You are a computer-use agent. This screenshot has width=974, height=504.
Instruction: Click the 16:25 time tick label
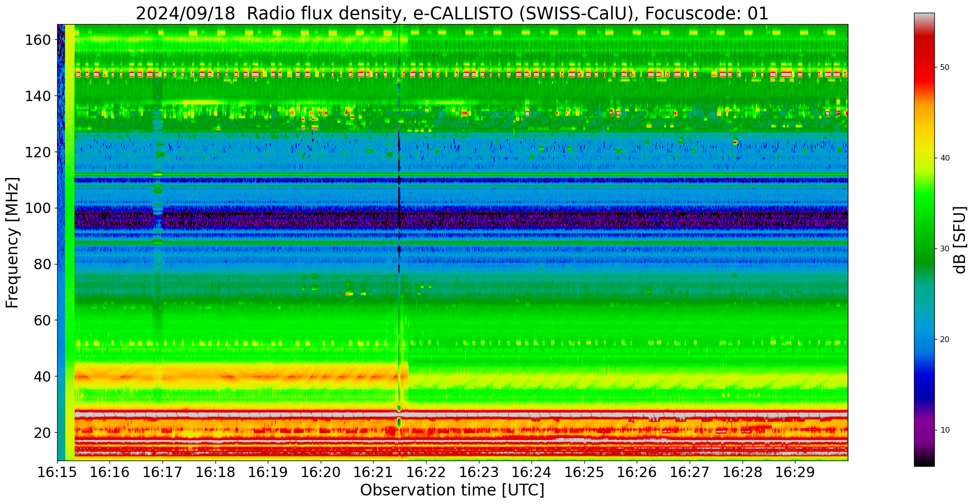(x=584, y=472)
